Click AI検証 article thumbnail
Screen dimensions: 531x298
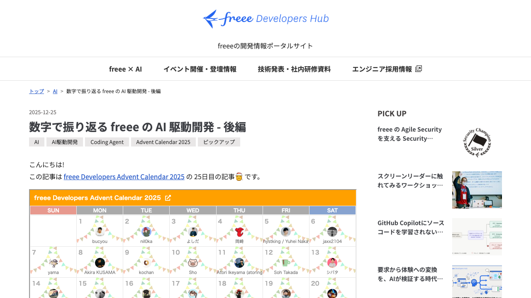(477, 281)
